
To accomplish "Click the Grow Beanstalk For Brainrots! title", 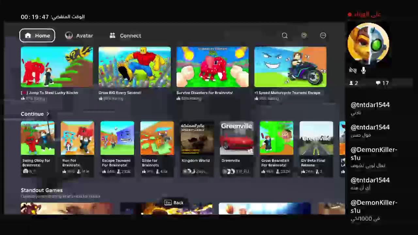I will pos(275,163).
